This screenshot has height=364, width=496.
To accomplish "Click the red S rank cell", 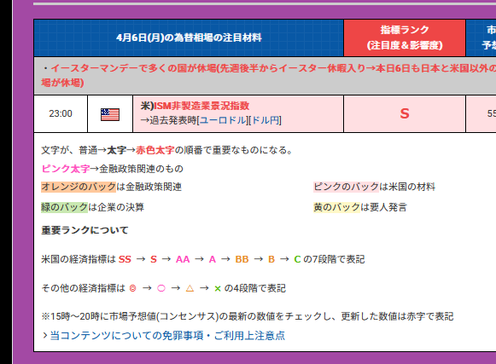I will [405, 113].
